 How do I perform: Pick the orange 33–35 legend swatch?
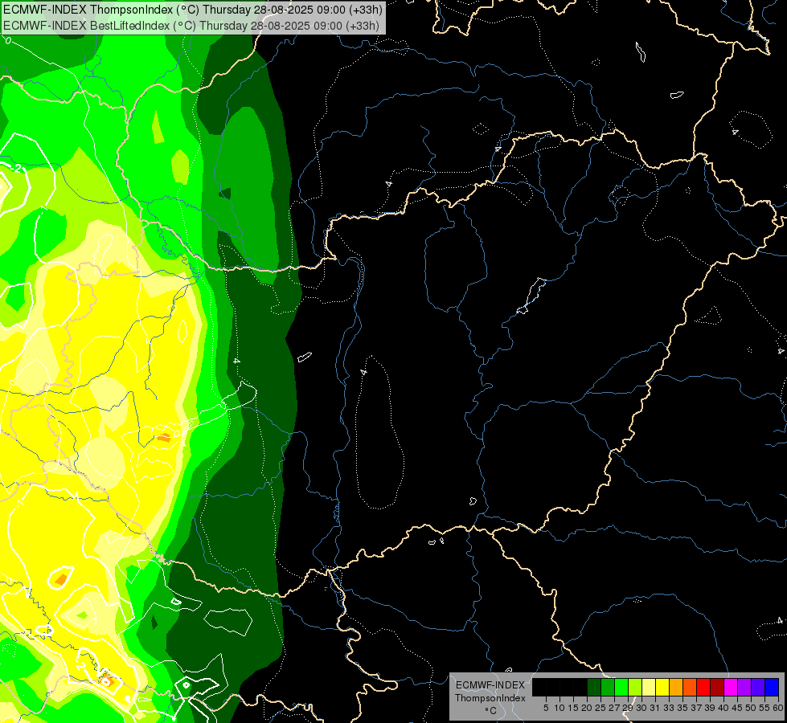(676, 688)
